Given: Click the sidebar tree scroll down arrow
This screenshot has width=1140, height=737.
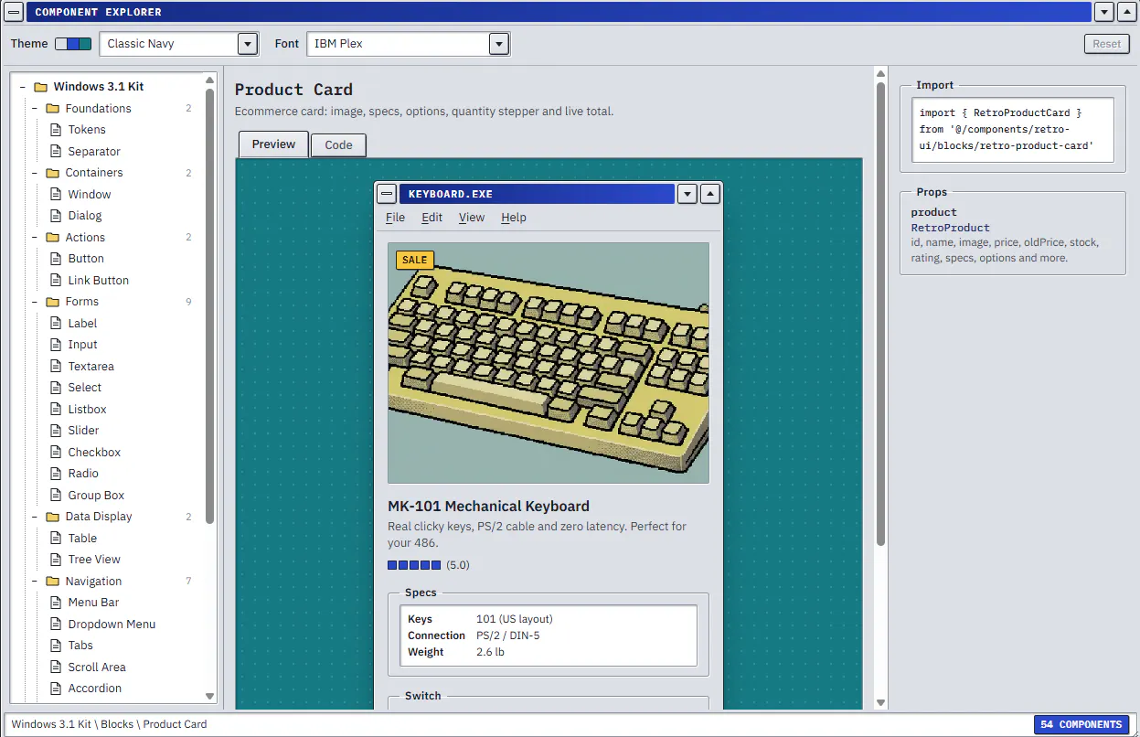Looking at the screenshot, I should point(209,696).
